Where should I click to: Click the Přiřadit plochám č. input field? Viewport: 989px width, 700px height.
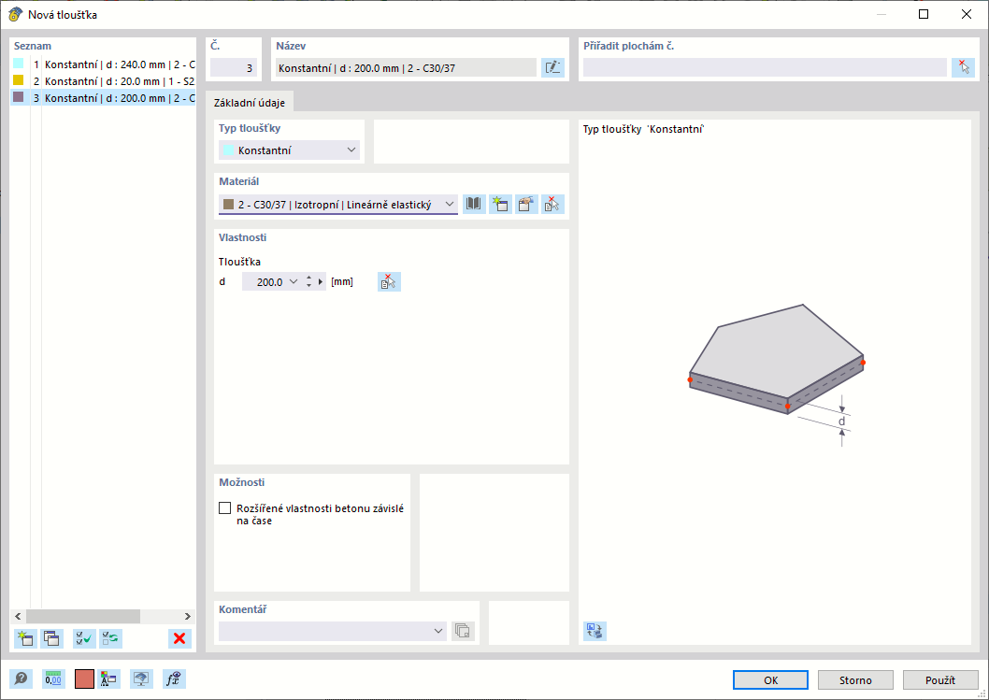point(765,67)
